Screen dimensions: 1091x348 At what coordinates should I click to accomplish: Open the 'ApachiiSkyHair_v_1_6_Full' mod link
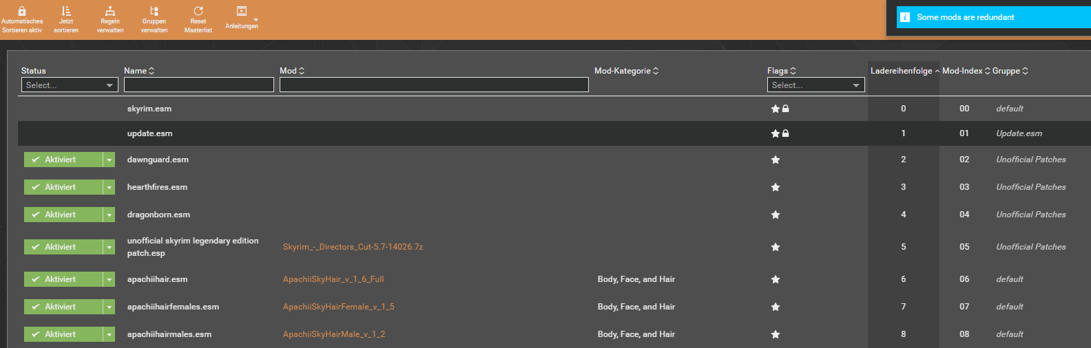pyautogui.click(x=333, y=279)
